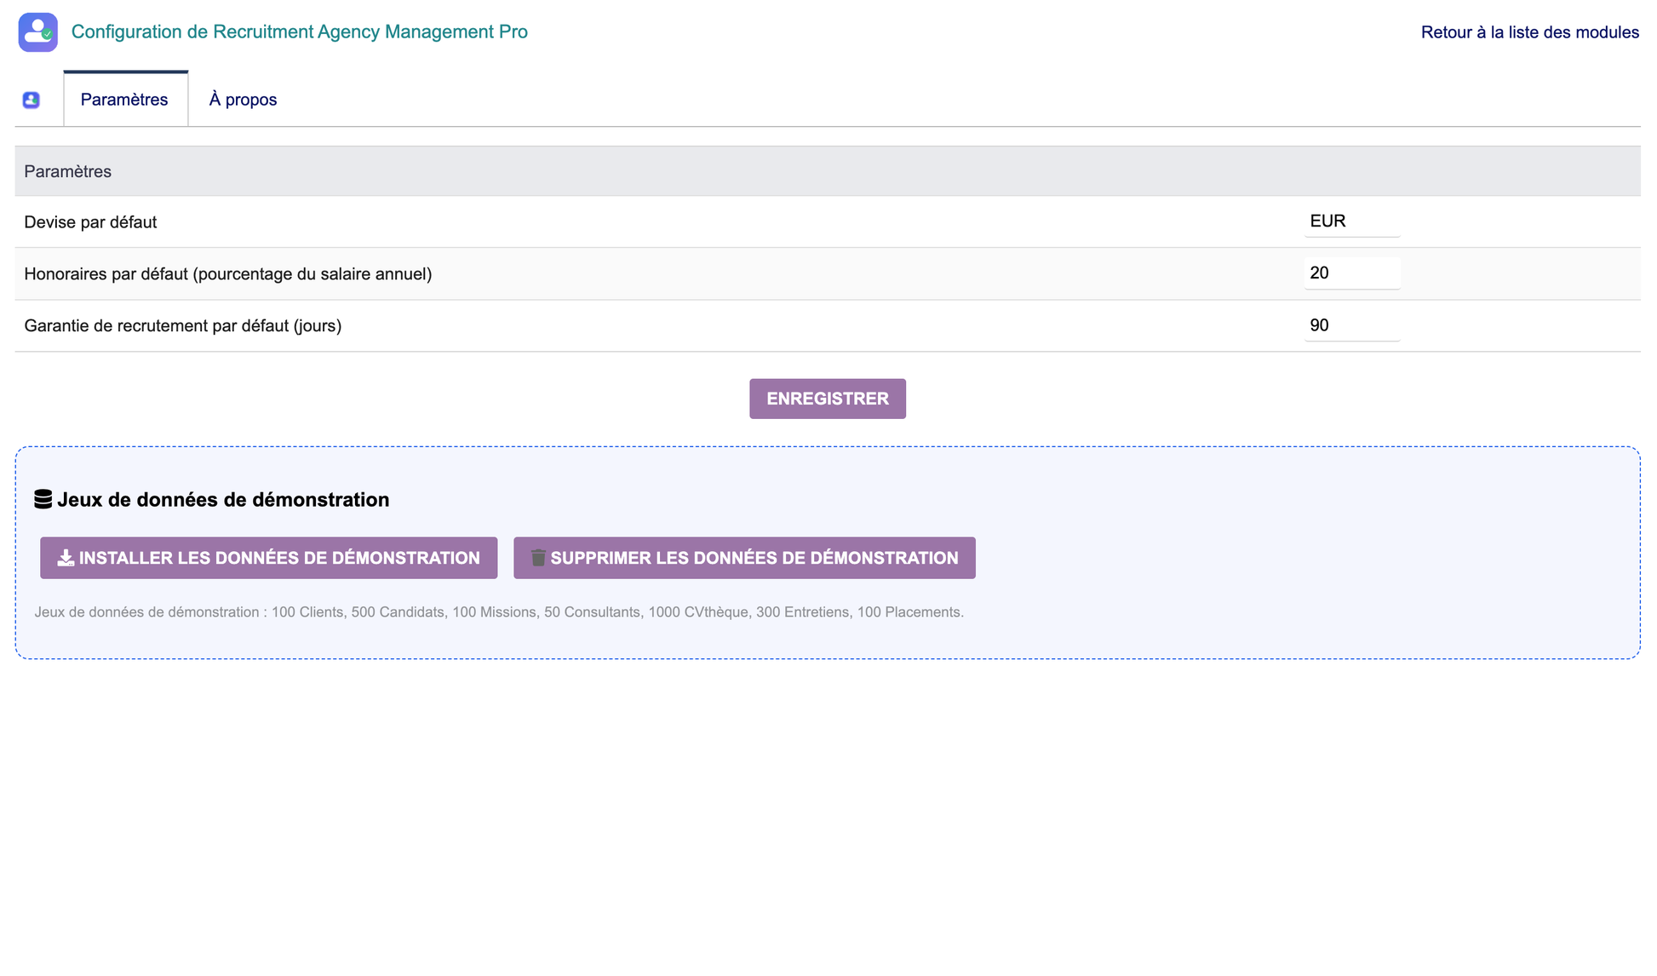
Task: Go back via Retour à la liste des modules
Action: pos(1529,32)
